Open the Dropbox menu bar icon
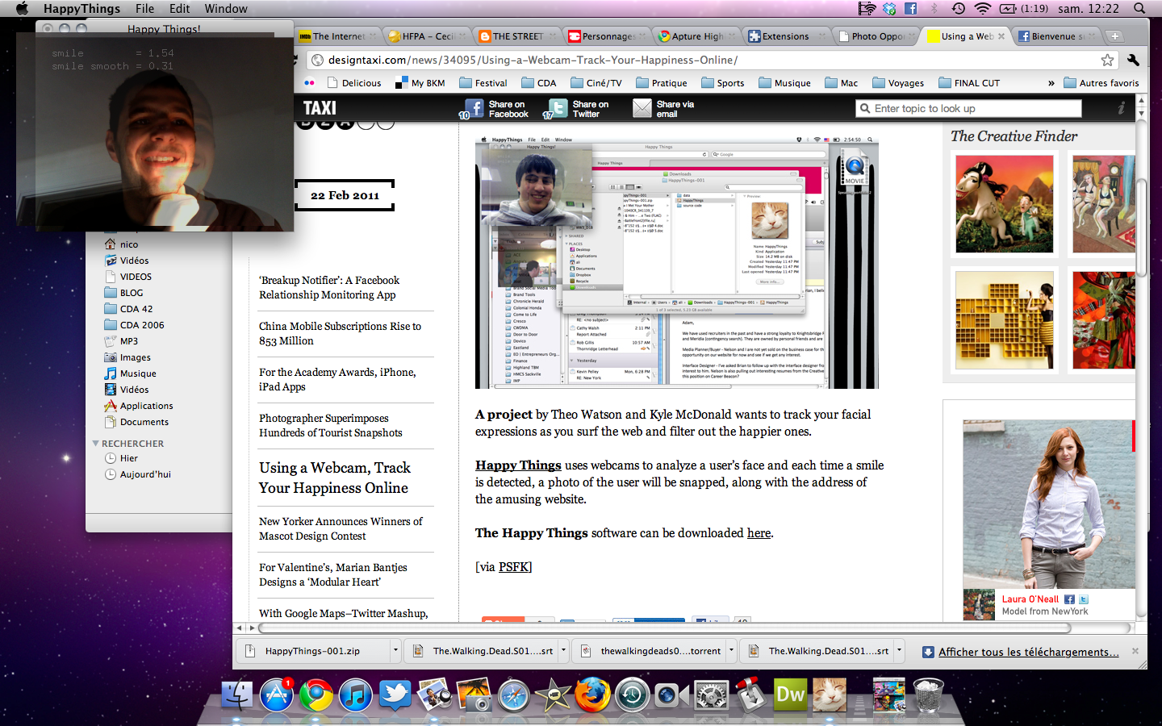This screenshot has width=1162, height=726. click(889, 9)
